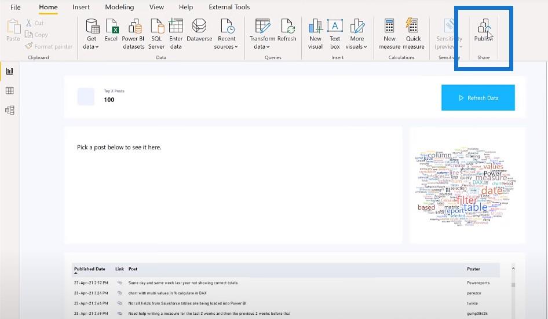Screen dimensions: 548x319
Task: Expand the Recent sources dropdown
Action: point(226,34)
